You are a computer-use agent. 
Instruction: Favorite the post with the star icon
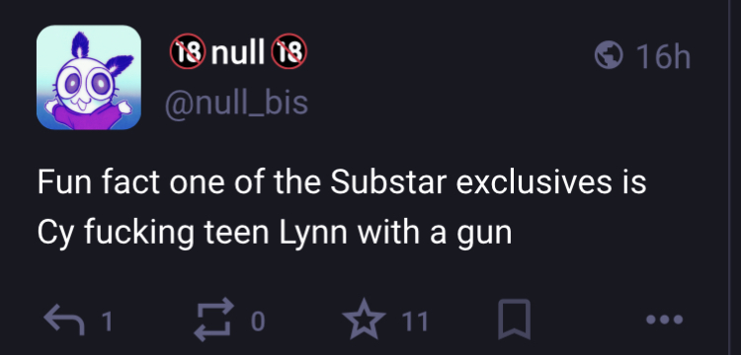coord(364,319)
